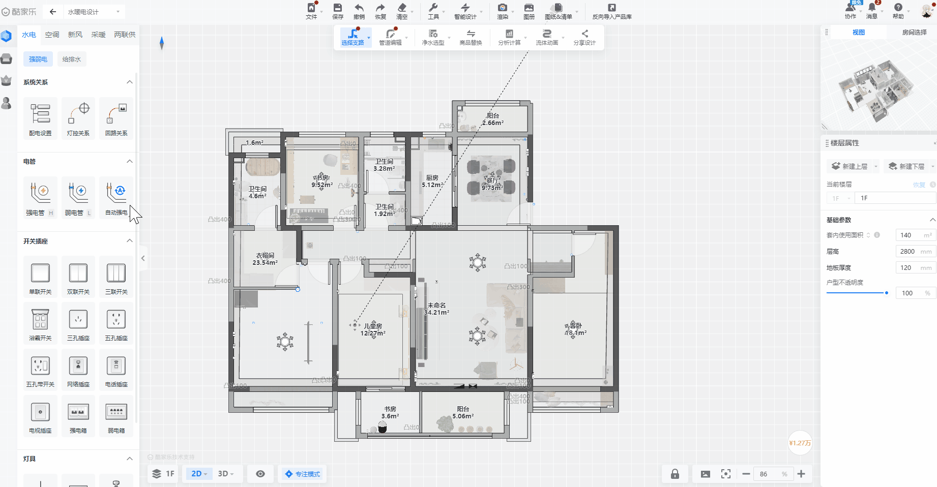
Task: Open the 分析计算 analysis tool
Action: (509, 37)
